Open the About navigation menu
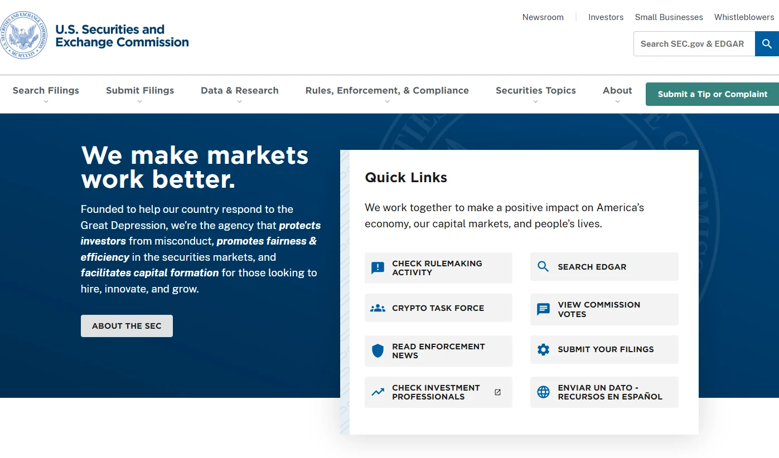 point(617,94)
